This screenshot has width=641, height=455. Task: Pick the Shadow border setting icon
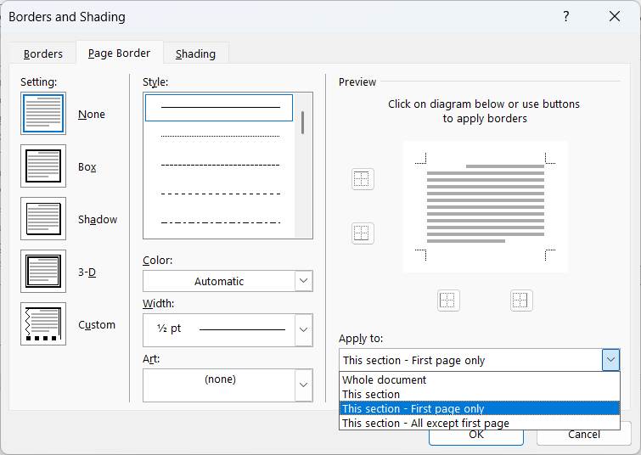coord(43,219)
